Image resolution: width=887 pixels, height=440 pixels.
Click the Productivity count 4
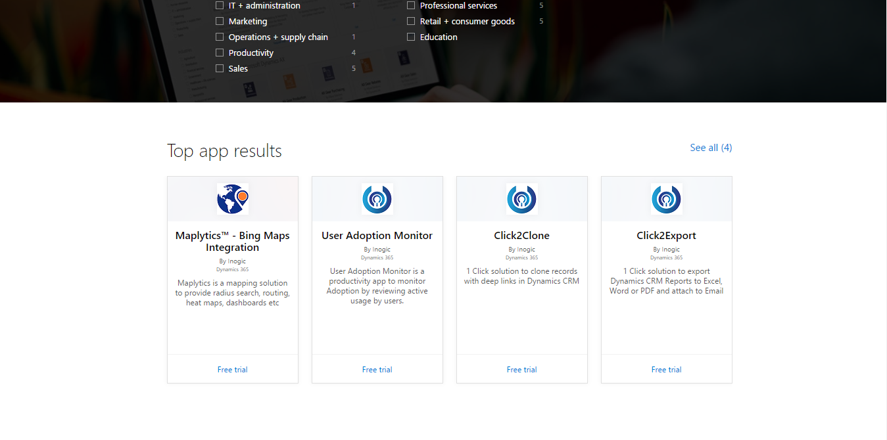354,53
